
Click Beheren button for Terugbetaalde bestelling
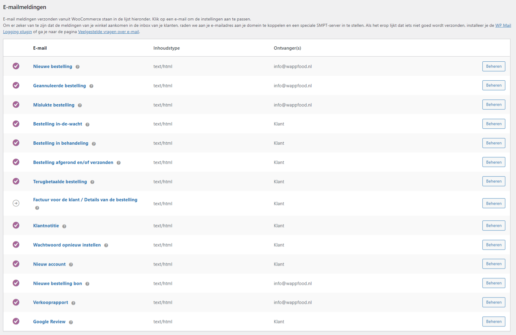point(494,181)
